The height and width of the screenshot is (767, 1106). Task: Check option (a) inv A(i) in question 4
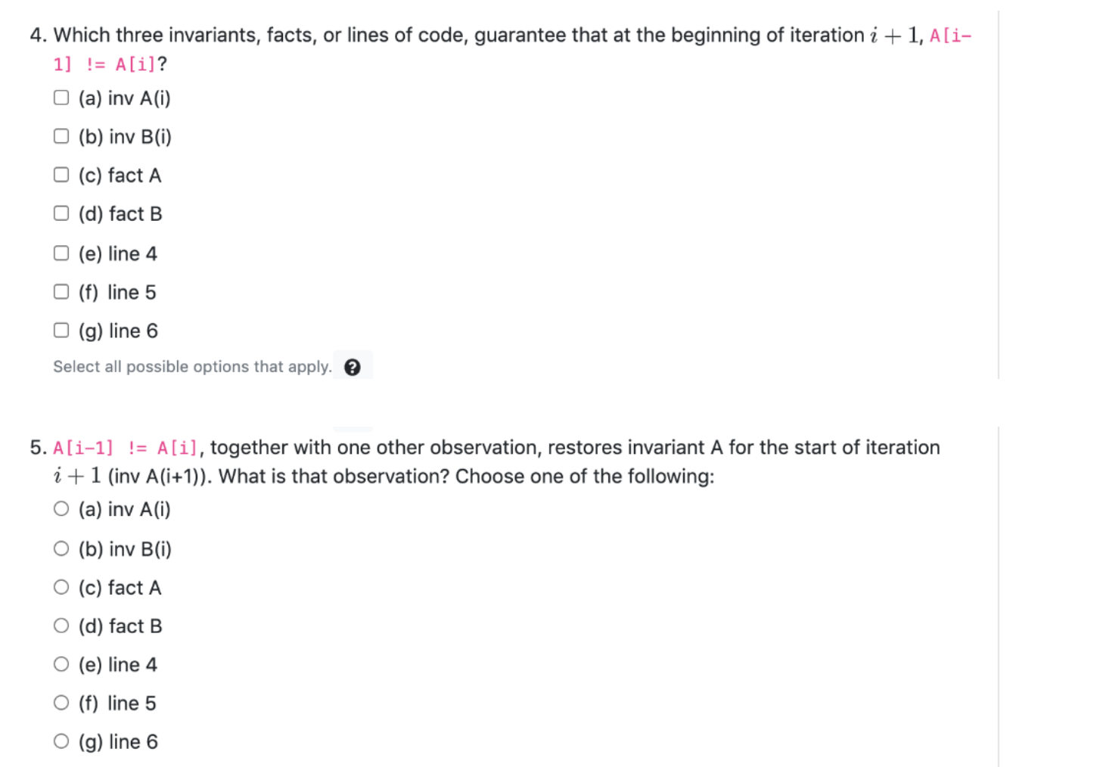[61, 97]
